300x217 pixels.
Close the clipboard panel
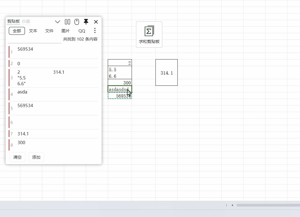point(96,22)
